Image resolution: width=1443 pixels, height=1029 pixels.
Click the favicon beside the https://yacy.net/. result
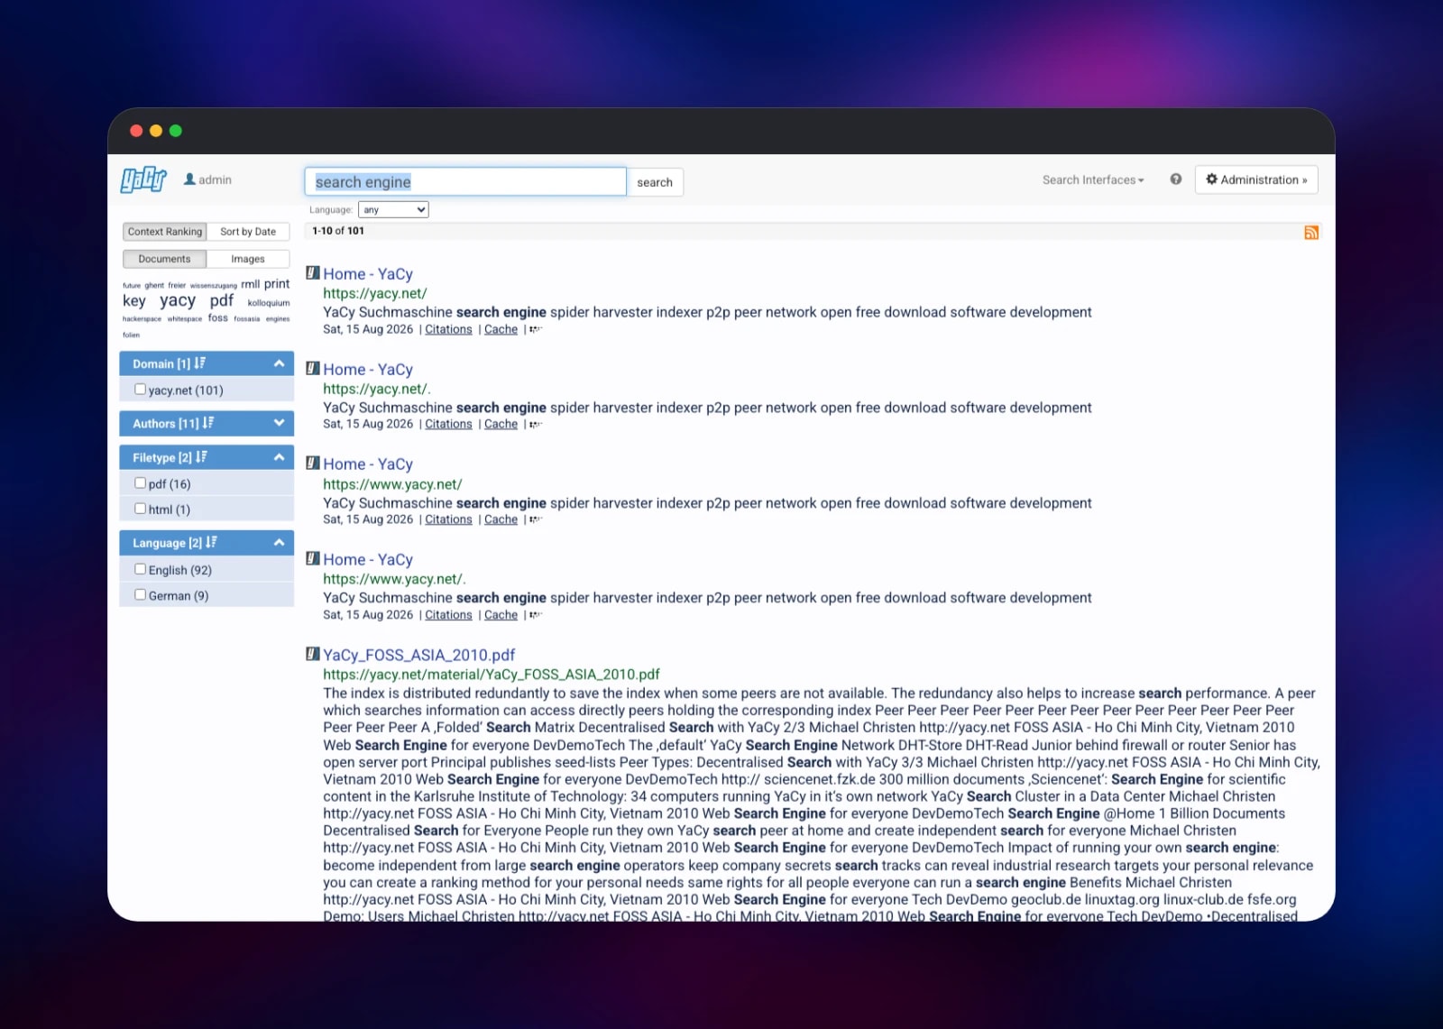(313, 368)
